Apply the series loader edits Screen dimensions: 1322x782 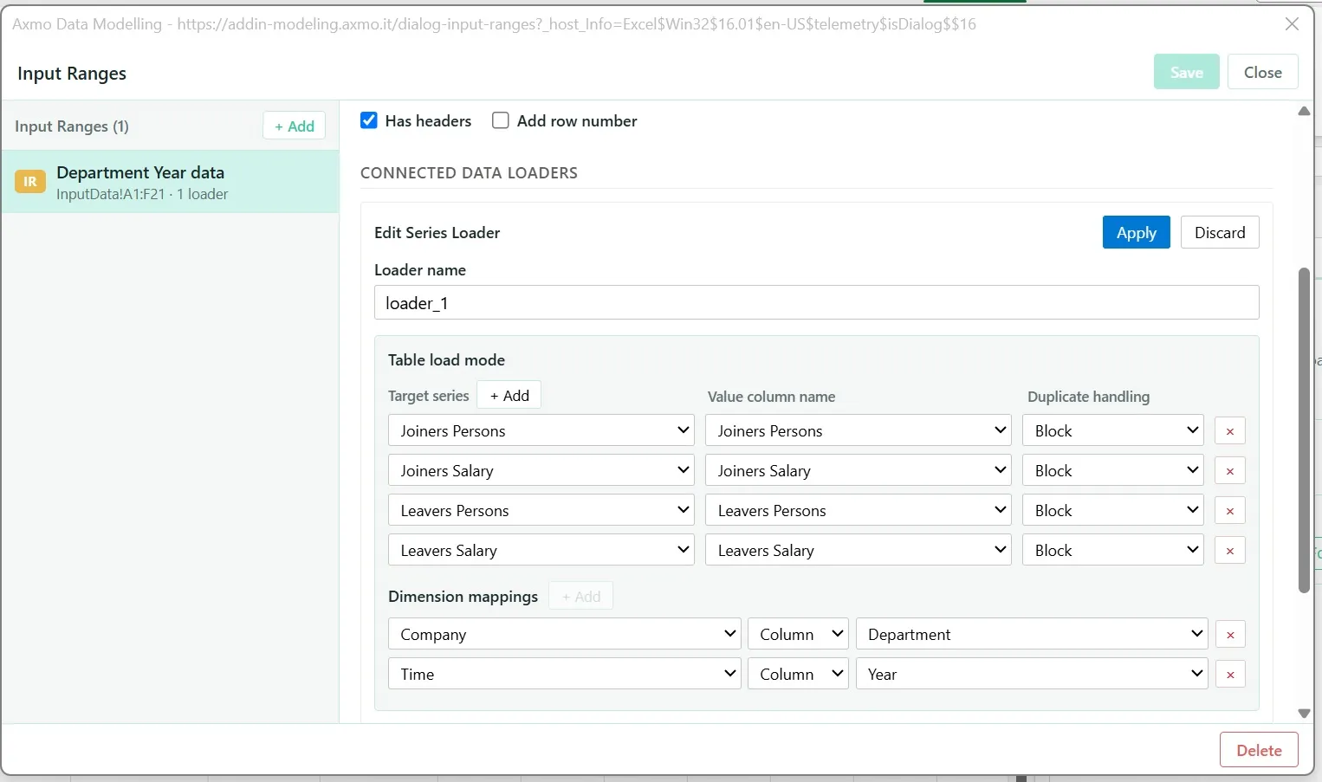pyautogui.click(x=1136, y=232)
